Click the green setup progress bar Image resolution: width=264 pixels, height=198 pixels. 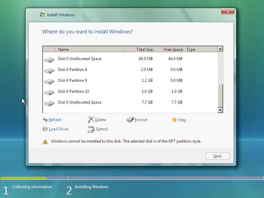pyautogui.click(x=23, y=178)
